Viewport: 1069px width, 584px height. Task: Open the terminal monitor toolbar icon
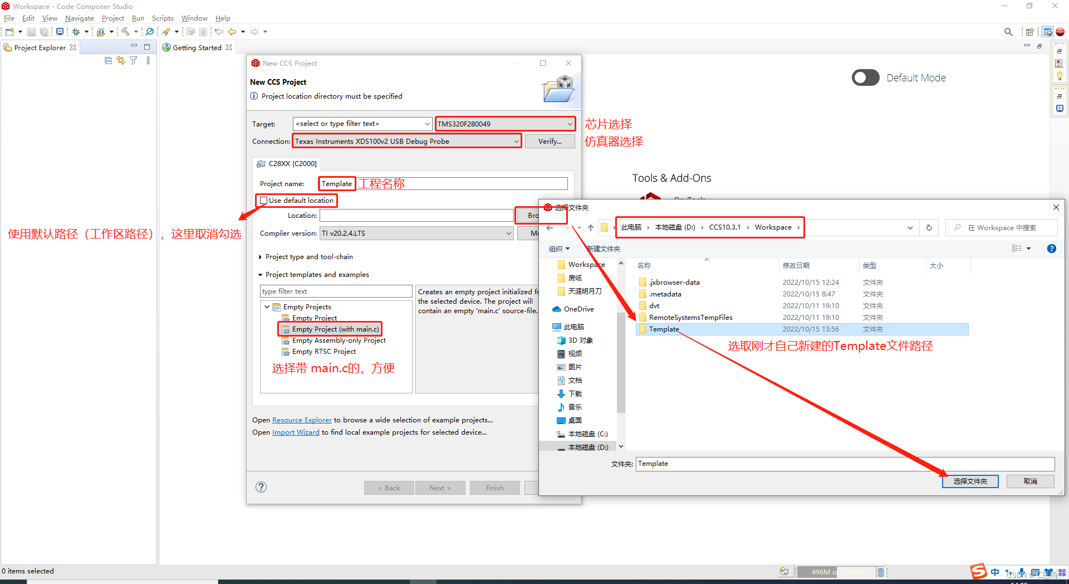60,32
